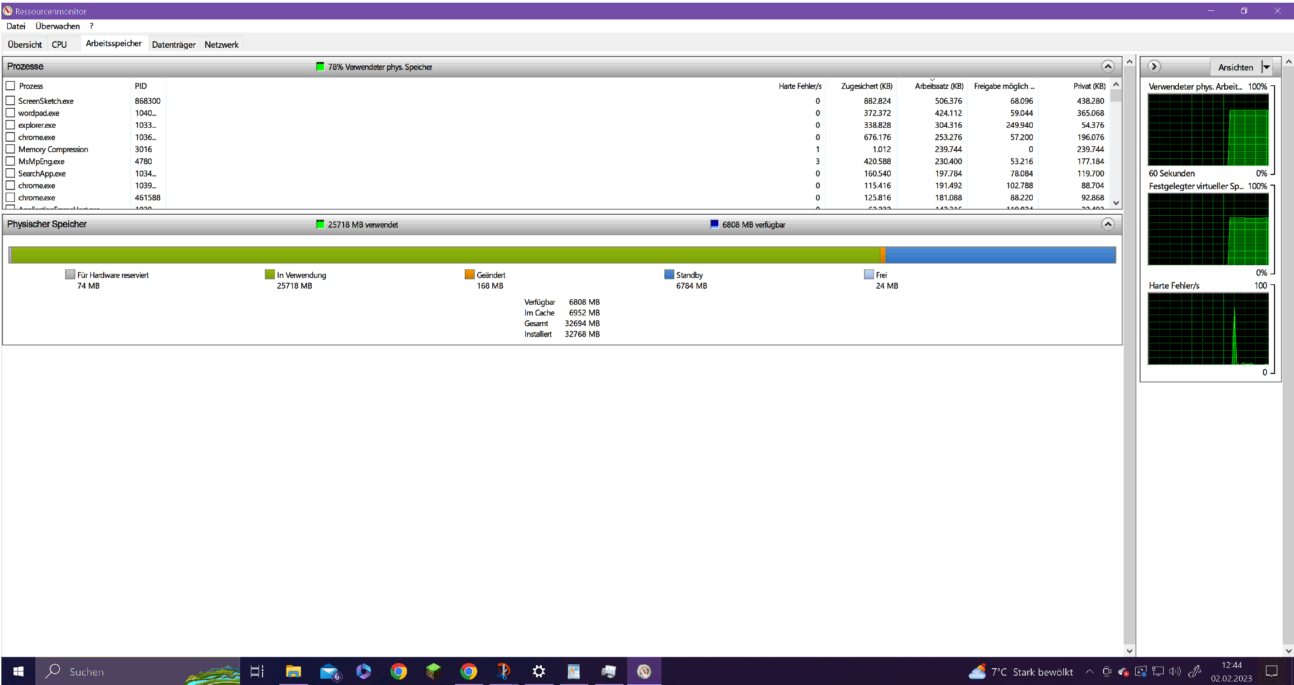Screen dimensions: 1294x685
Task: Tick the wordpad.exe checkbox
Action: pyautogui.click(x=10, y=112)
